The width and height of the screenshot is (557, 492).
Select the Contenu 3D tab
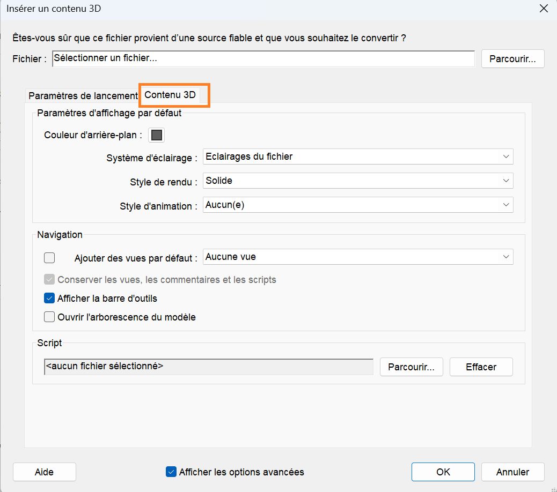pos(170,95)
